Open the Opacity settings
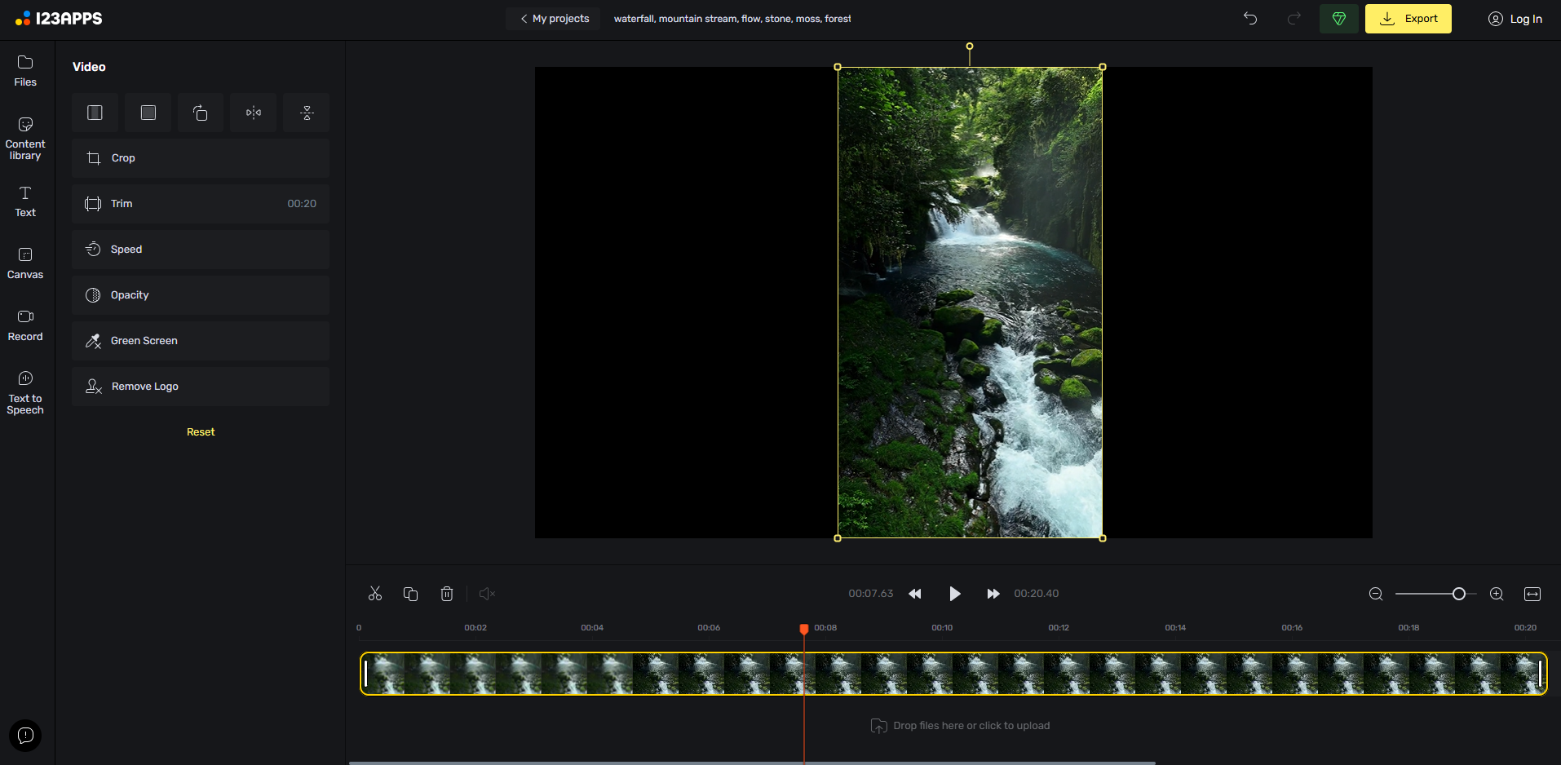Screen dimensions: 1561x765 pyautogui.click(x=201, y=295)
